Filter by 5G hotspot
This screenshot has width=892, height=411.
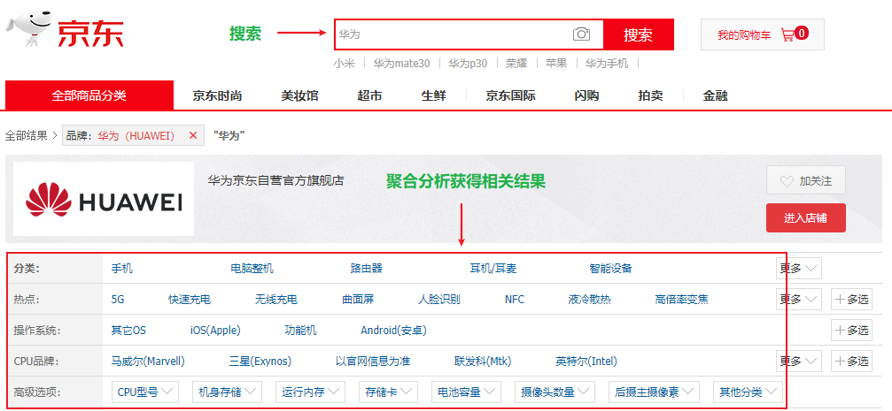118,299
